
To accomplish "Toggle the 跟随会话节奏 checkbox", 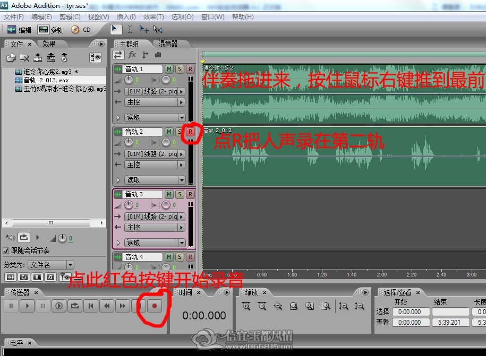I will 6,250.
